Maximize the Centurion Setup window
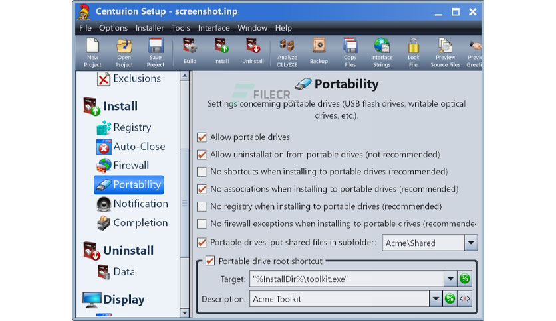 coord(456,12)
